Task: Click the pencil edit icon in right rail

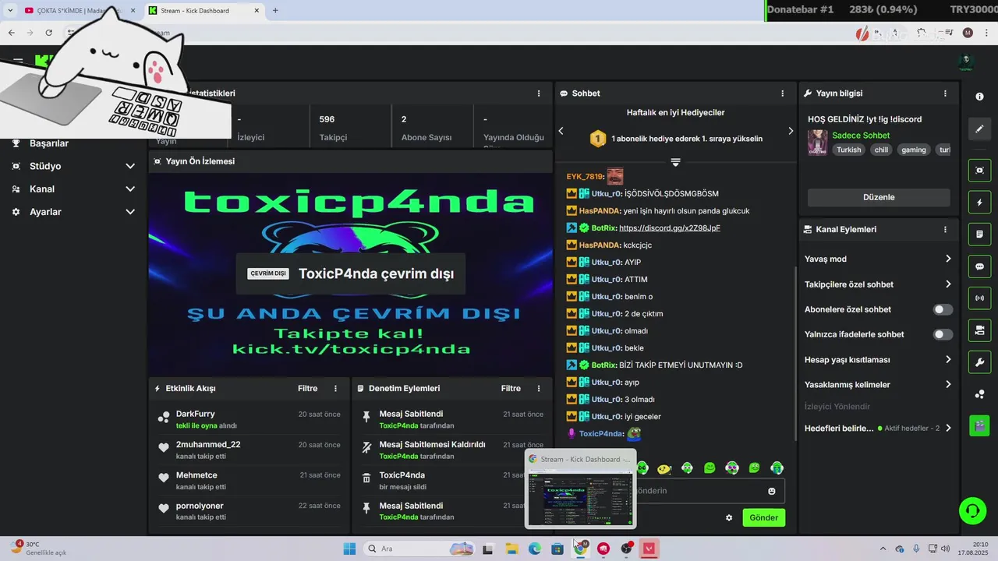Action: point(980,129)
